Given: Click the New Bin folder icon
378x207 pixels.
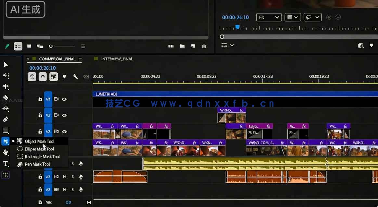Looking at the screenshot, I should [182, 46].
